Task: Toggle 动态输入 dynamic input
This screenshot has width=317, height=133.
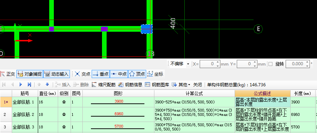Action: 56,74
